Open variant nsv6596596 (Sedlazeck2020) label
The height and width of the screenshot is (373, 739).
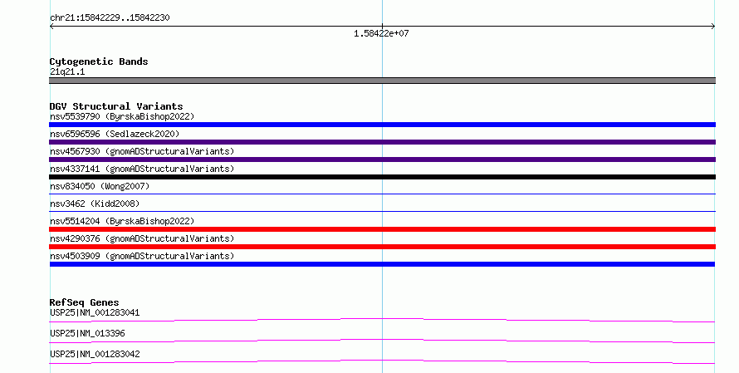point(115,134)
